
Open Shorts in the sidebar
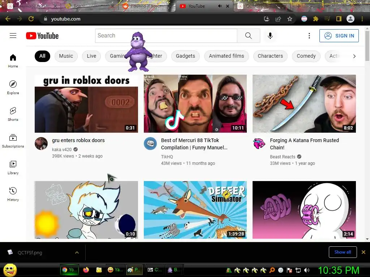[13, 114]
